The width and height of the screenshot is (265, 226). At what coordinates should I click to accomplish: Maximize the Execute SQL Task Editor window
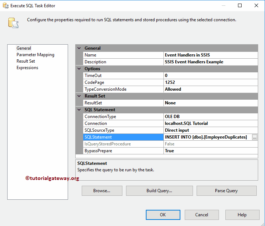click(240, 5)
